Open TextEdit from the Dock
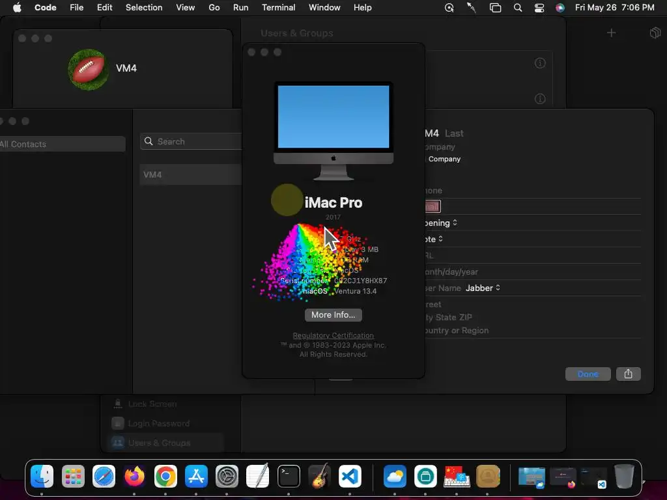This screenshot has height=500, width=667. pos(258,476)
